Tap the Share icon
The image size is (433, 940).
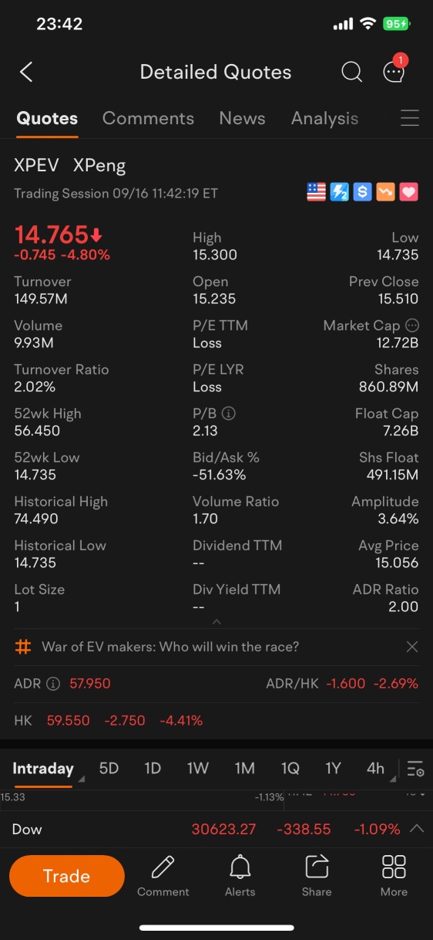pos(317,876)
